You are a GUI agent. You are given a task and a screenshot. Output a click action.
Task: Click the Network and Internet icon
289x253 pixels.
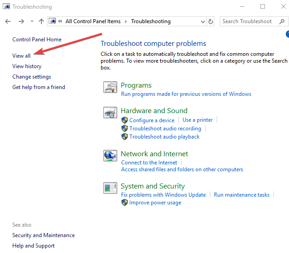click(110, 155)
